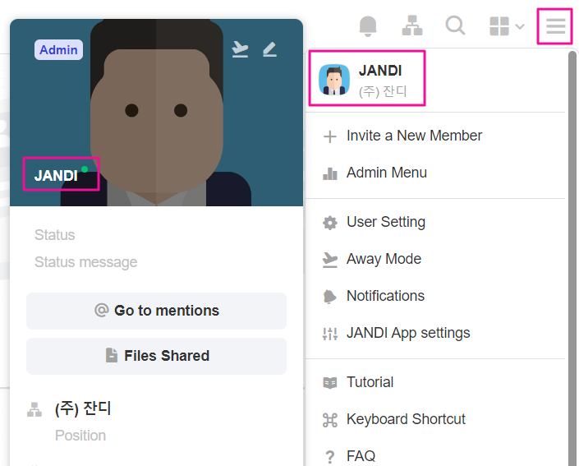Image resolution: width=579 pixels, height=466 pixels.
Task: Click the bar chart icon beside Admin Menu
Action: tap(330, 173)
